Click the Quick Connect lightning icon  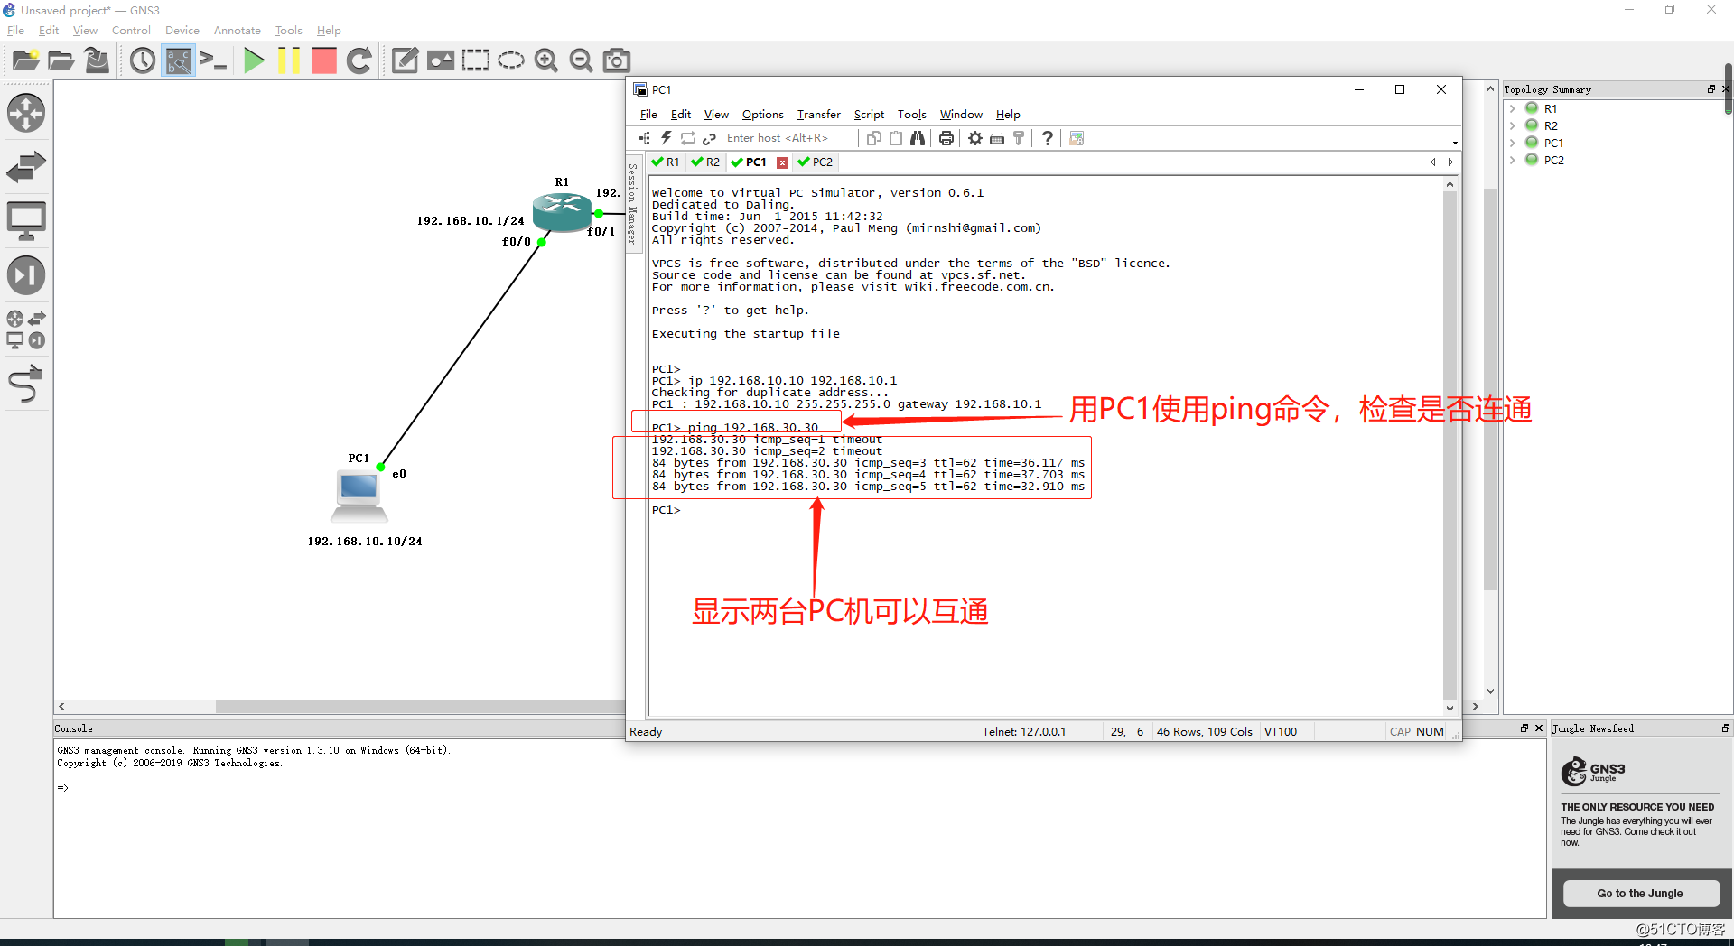(666, 138)
